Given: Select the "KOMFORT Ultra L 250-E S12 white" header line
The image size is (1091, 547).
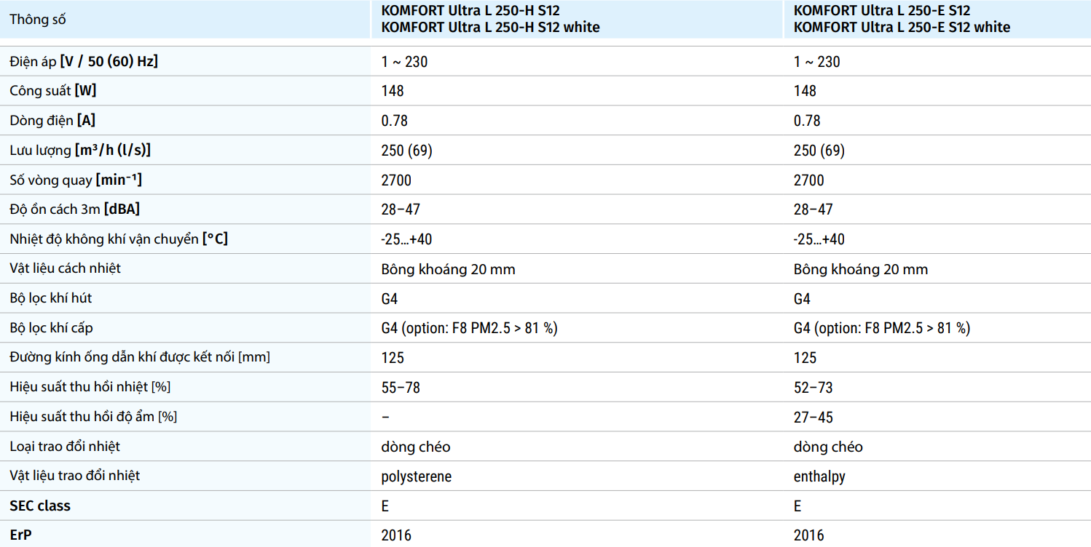Looking at the screenshot, I should tap(902, 27).
